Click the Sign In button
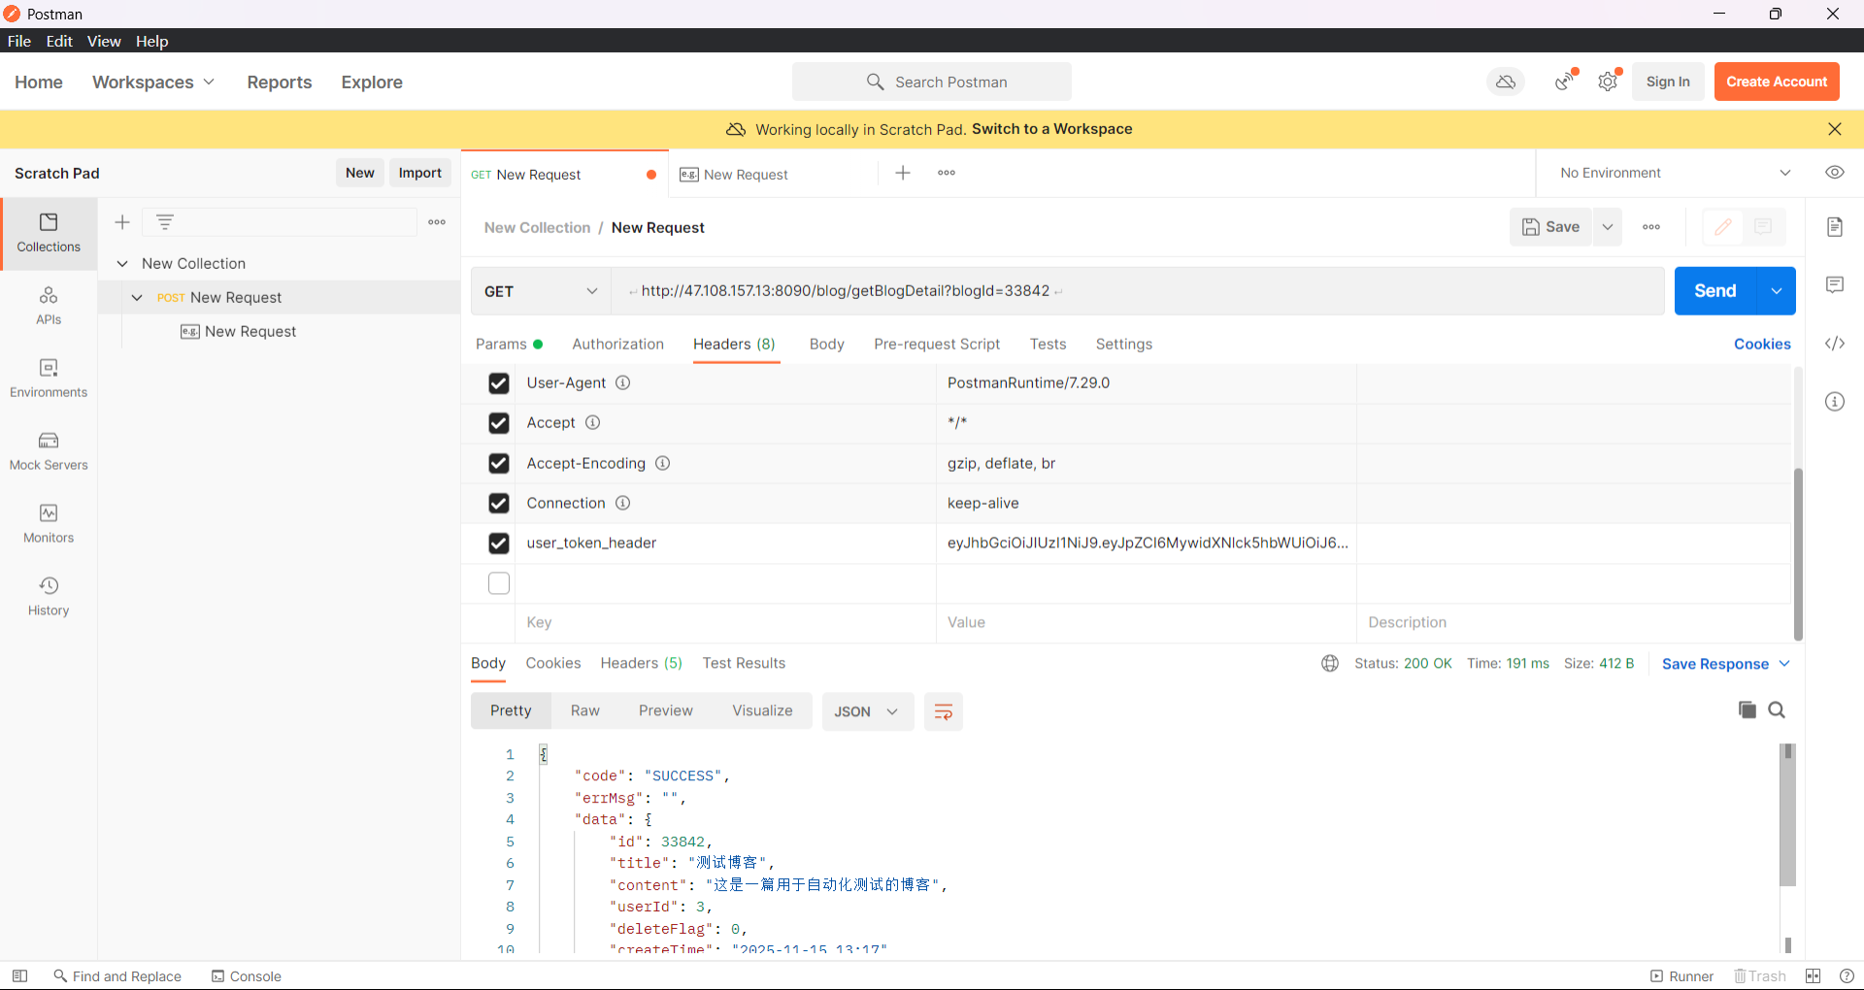 point(1668,82)
